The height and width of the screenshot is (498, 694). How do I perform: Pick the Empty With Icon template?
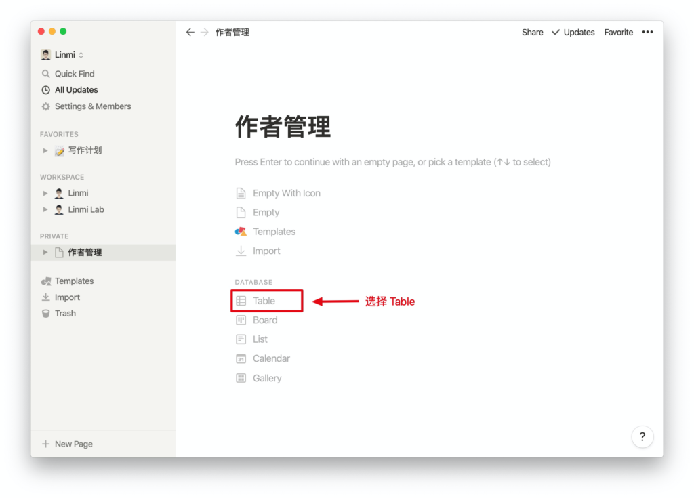tap(287, 194)
